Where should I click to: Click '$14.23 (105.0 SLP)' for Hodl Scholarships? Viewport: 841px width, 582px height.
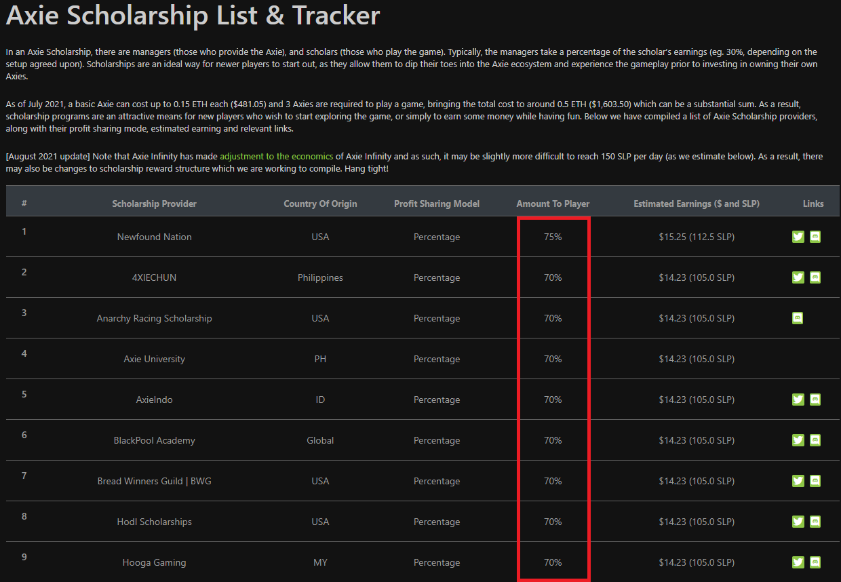697,522
